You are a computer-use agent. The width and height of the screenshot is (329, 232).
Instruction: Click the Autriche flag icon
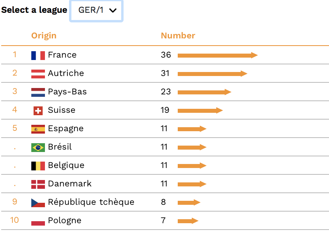click(38, 74)
